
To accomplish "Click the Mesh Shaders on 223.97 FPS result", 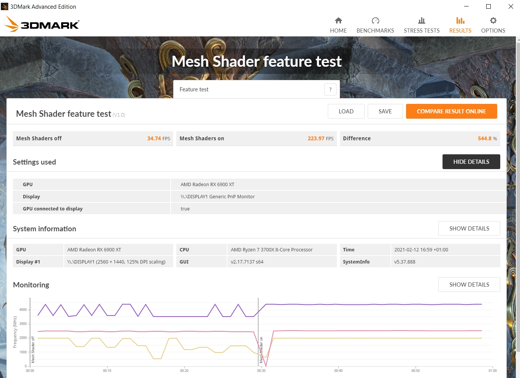I will (x=256, y=138).
